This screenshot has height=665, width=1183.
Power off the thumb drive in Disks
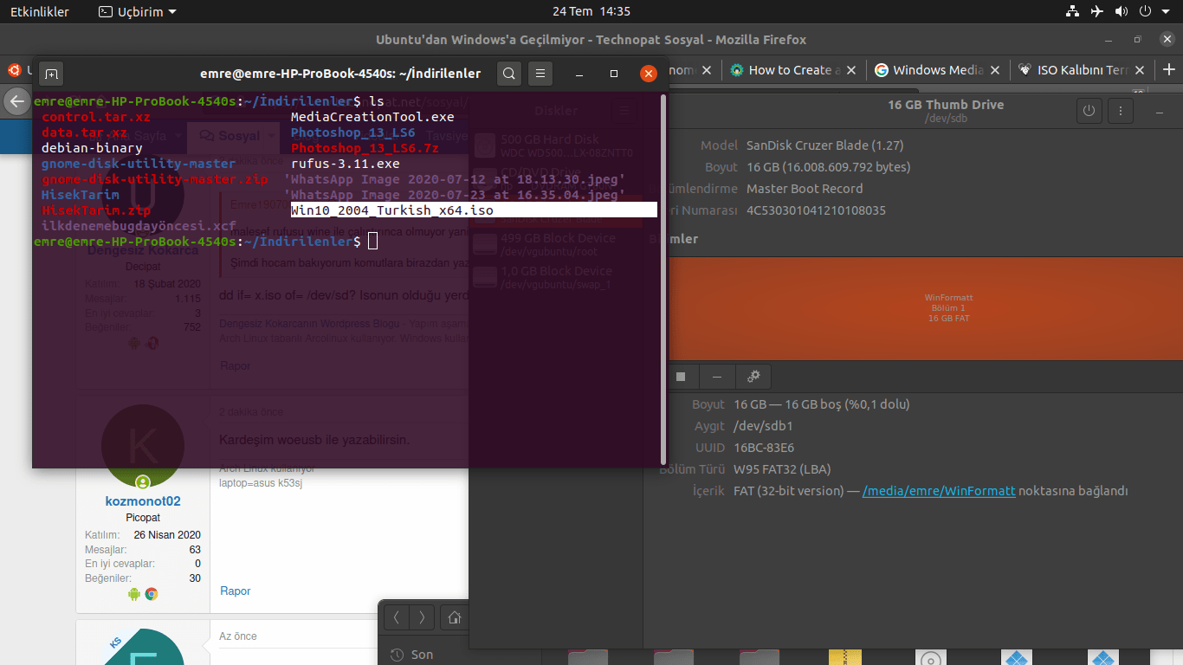pyautogui.click(x=1089, y=111)
